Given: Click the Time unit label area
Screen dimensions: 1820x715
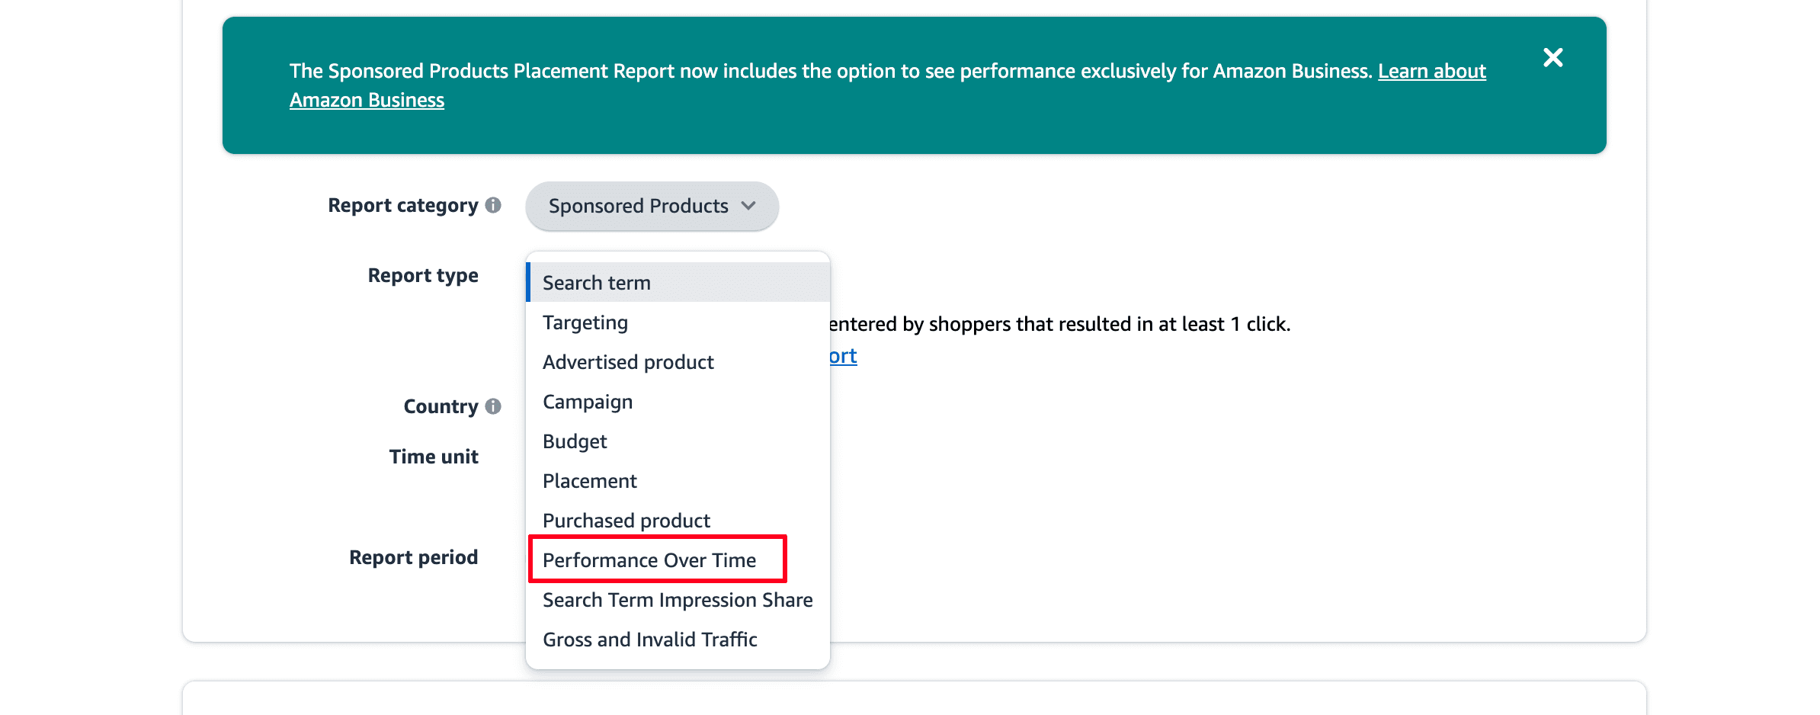Looking at the screenshot, I should [x=434, y=456].
